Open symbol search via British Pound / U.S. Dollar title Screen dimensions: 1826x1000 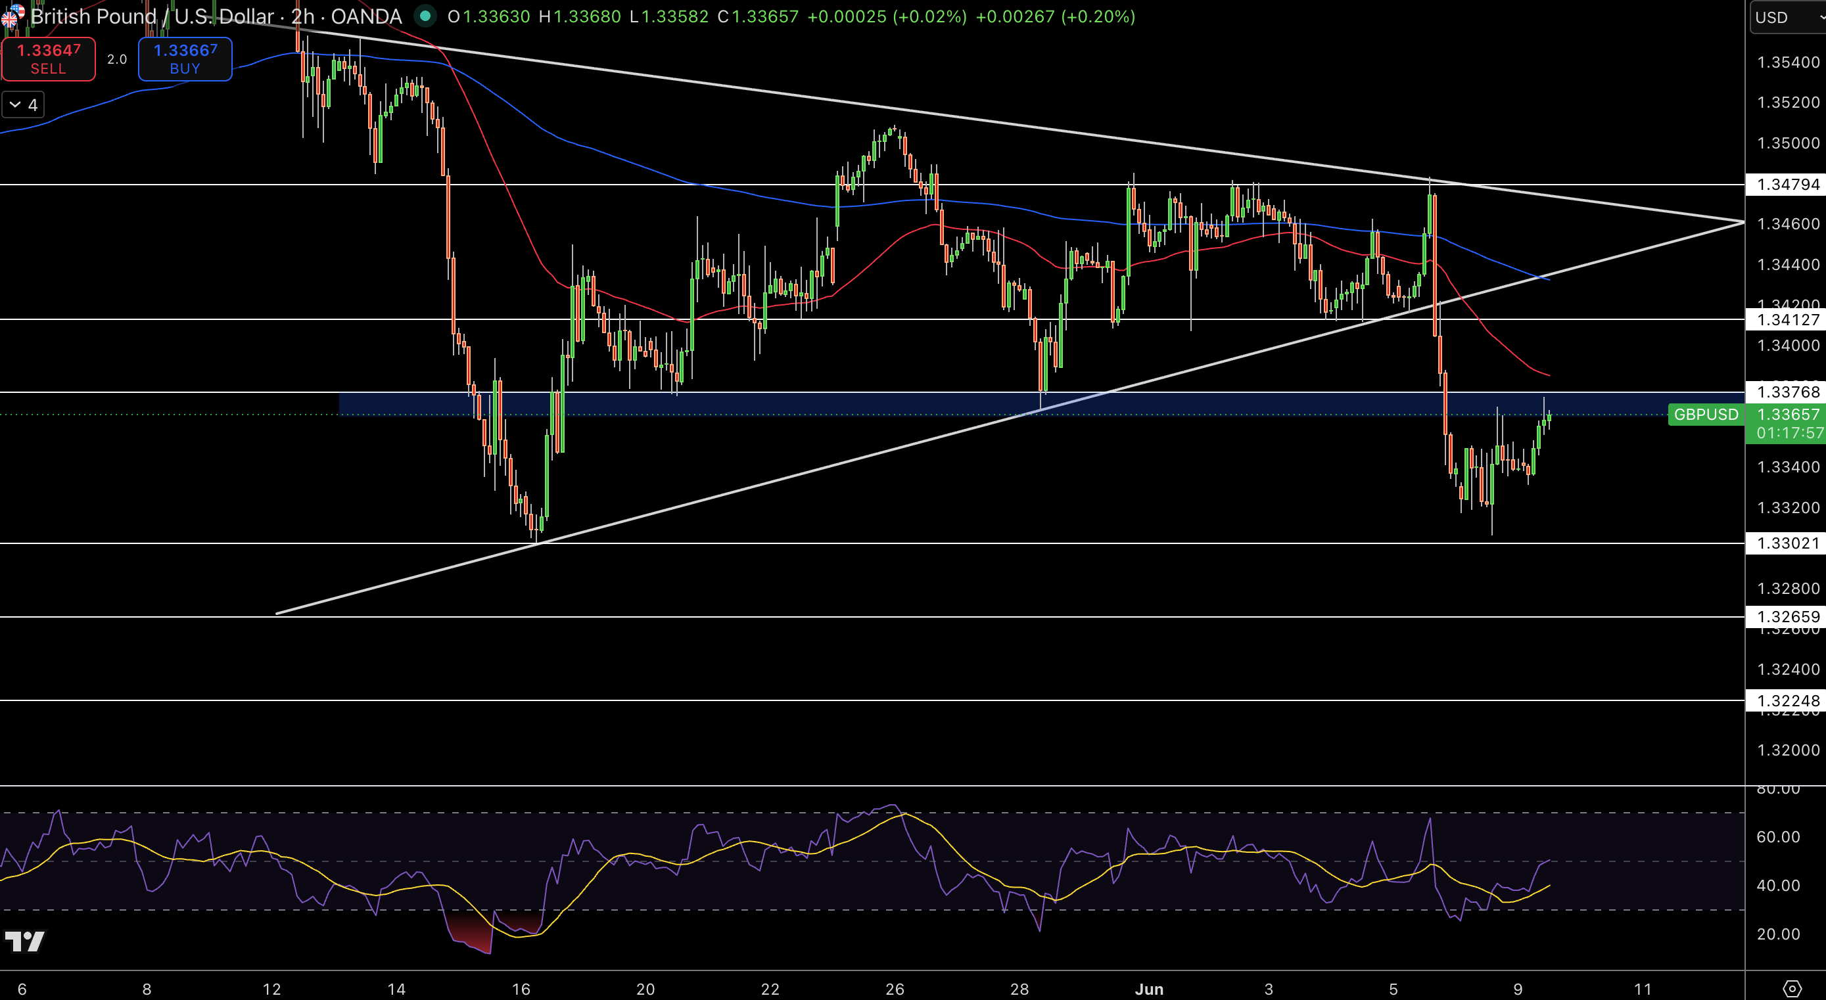(153, 16)
